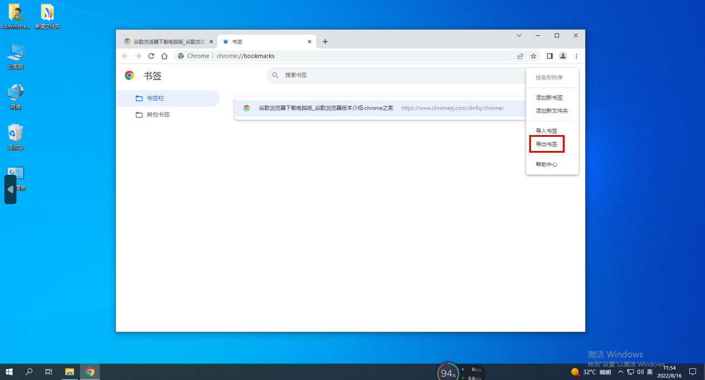The image size is (705, 380).
Task: Open 帮助中心 from the menu
Action: [x=546, y=164]
